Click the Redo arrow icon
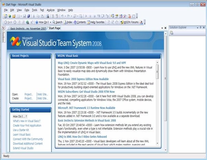This screenshot has height=160, width=207. pos(68,16)
